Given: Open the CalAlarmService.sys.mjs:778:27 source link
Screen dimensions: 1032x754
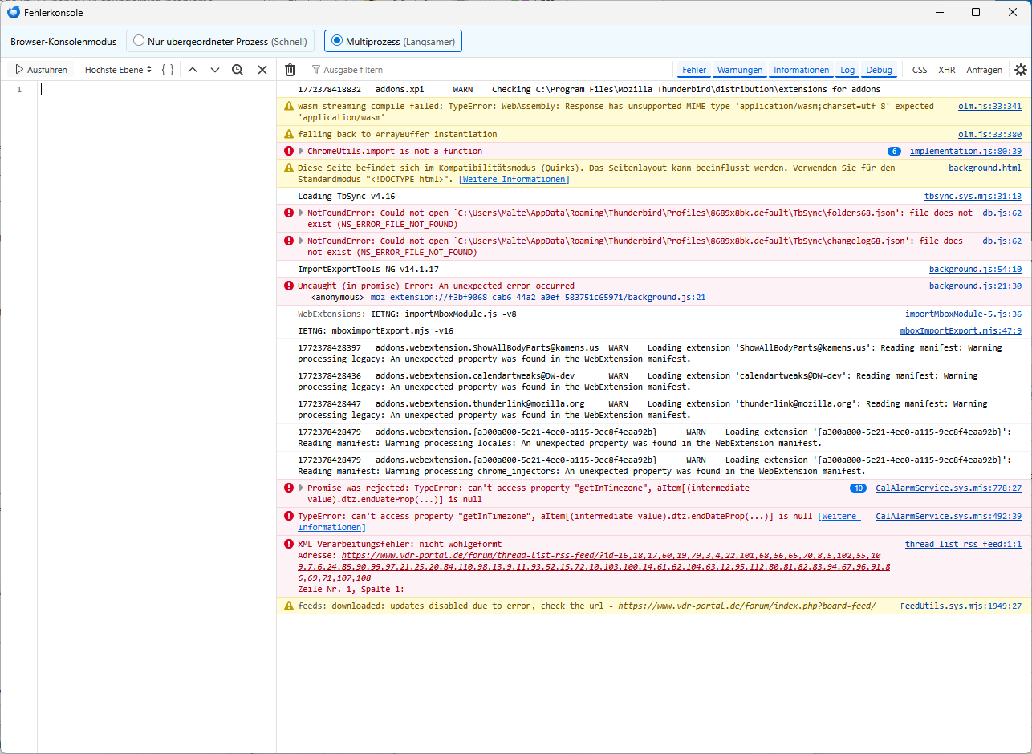Looking at the screenshot, I should pos(948,488).
